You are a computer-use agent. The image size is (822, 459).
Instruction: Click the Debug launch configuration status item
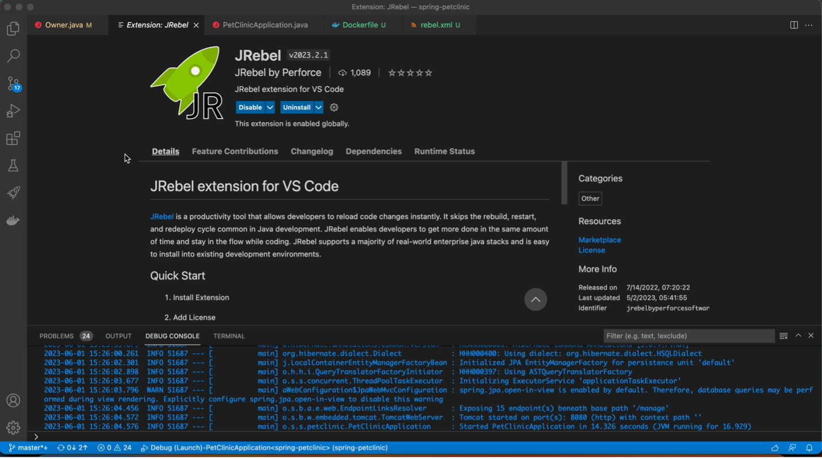tap(264, 448)
